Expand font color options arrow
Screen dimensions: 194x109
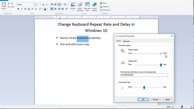tap(47, 9)
